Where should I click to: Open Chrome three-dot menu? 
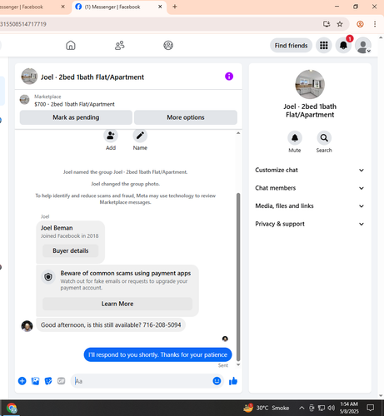tap(375, 24)
